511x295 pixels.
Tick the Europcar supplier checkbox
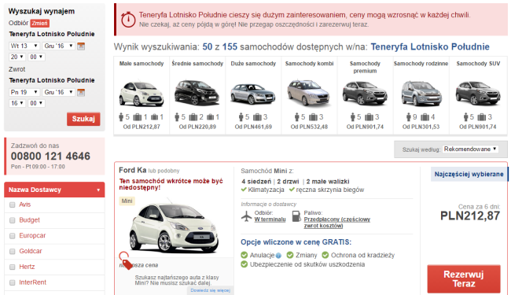tap(13, 236)
